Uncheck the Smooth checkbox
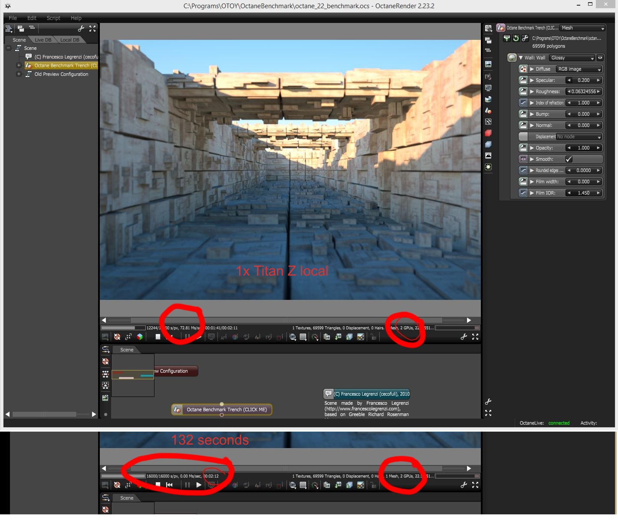This screenshot has width=618, height=520. click(569, 159)
